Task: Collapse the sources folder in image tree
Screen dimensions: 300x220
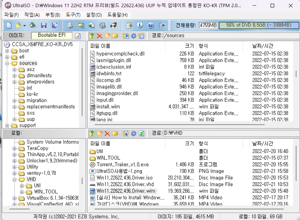Action: pyautogui.click(x=7, y=63)
